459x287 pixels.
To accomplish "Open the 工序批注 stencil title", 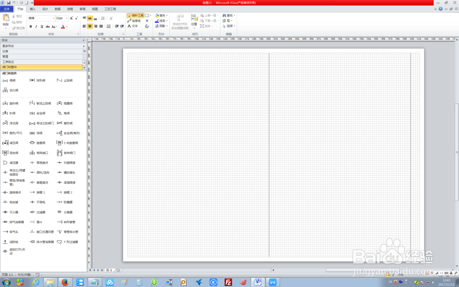I will point(41,62).
